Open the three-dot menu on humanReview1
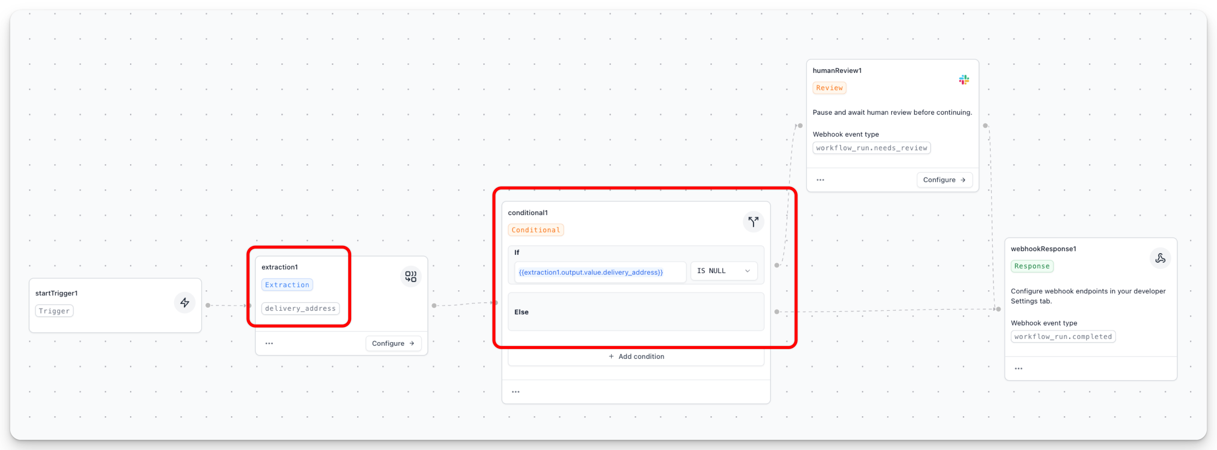The image size is (1217, 450). coord(820,180)
